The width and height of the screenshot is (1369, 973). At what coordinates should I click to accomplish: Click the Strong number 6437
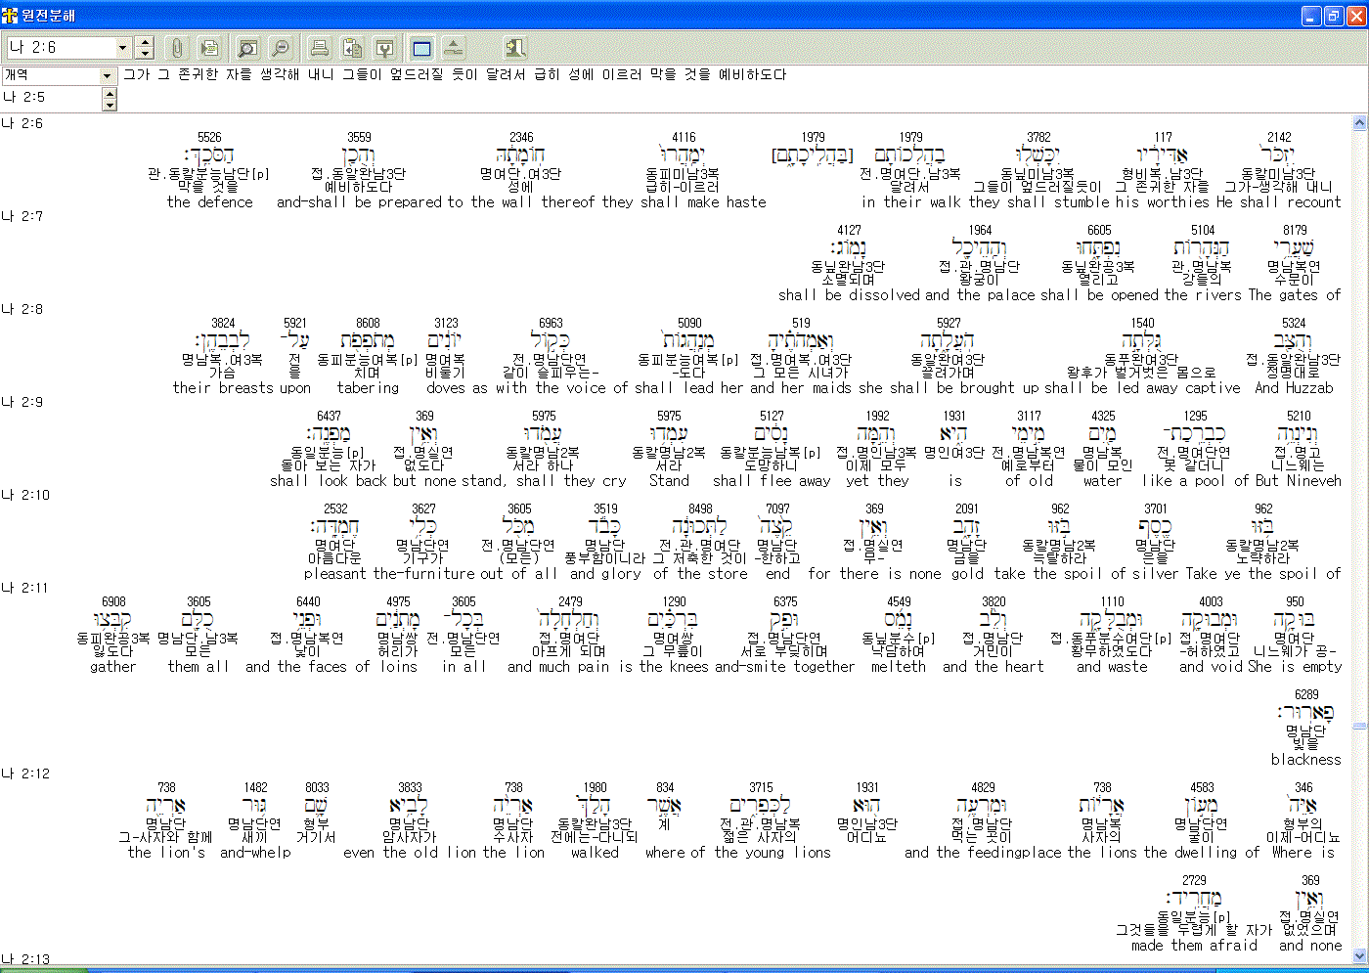329,417
